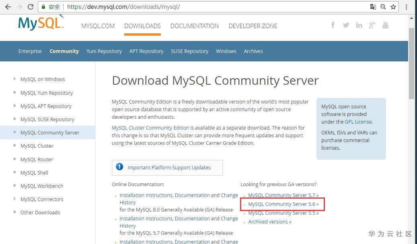Click the page's vertical scrollbar thumb
The height and width of the screenshot is (244, 417).
411,64
